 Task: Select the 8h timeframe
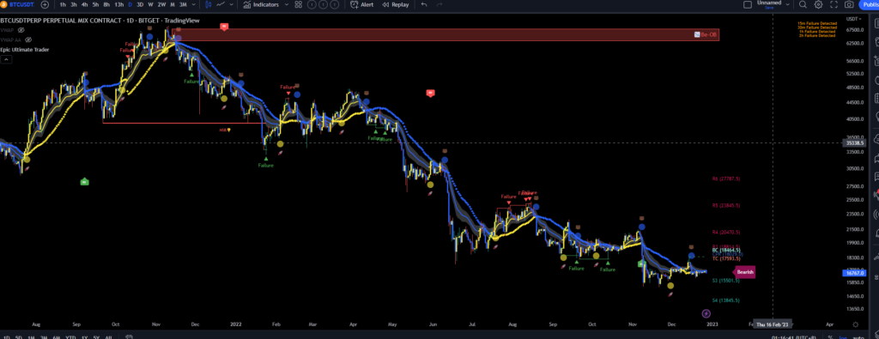[106, 4]
